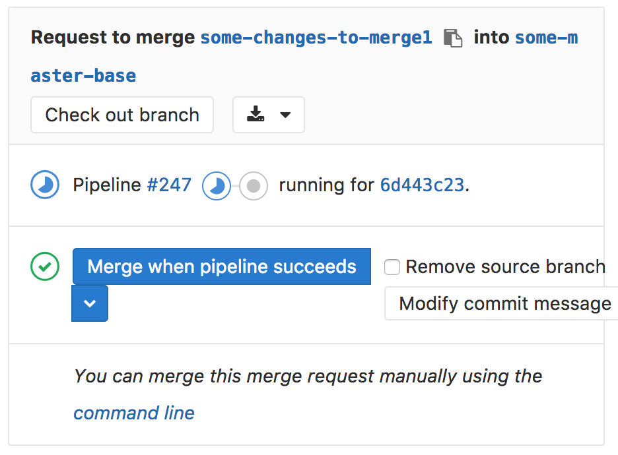
Task: Open the blue merge options chevron dropdown
Action: (x=90, y=303)
